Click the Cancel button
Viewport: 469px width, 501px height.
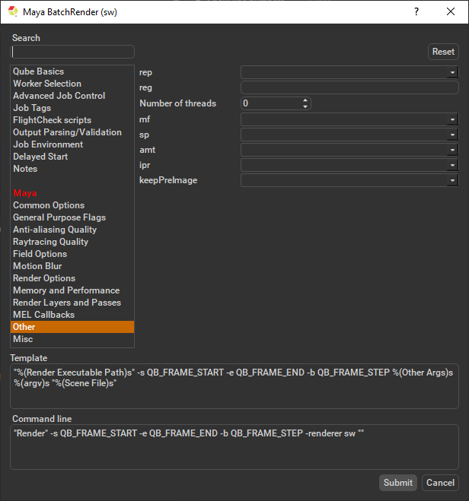(440, 483)
